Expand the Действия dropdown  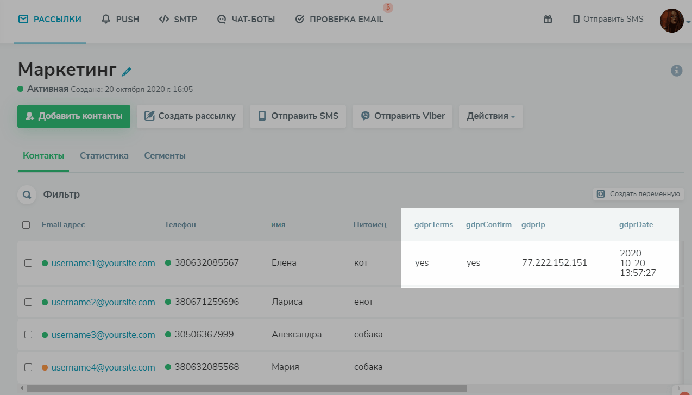(490, 116)
